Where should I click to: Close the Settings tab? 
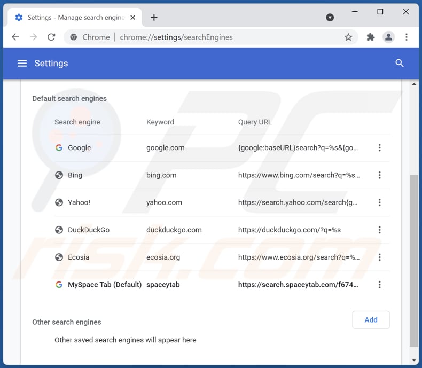(132, 18)
